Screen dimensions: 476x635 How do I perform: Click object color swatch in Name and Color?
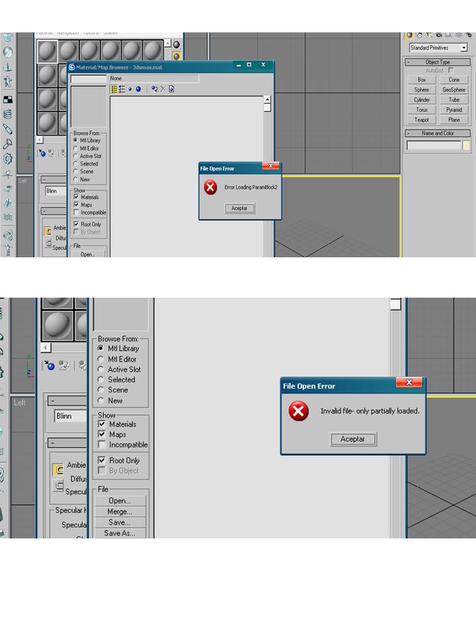click(x=466, y=146)
